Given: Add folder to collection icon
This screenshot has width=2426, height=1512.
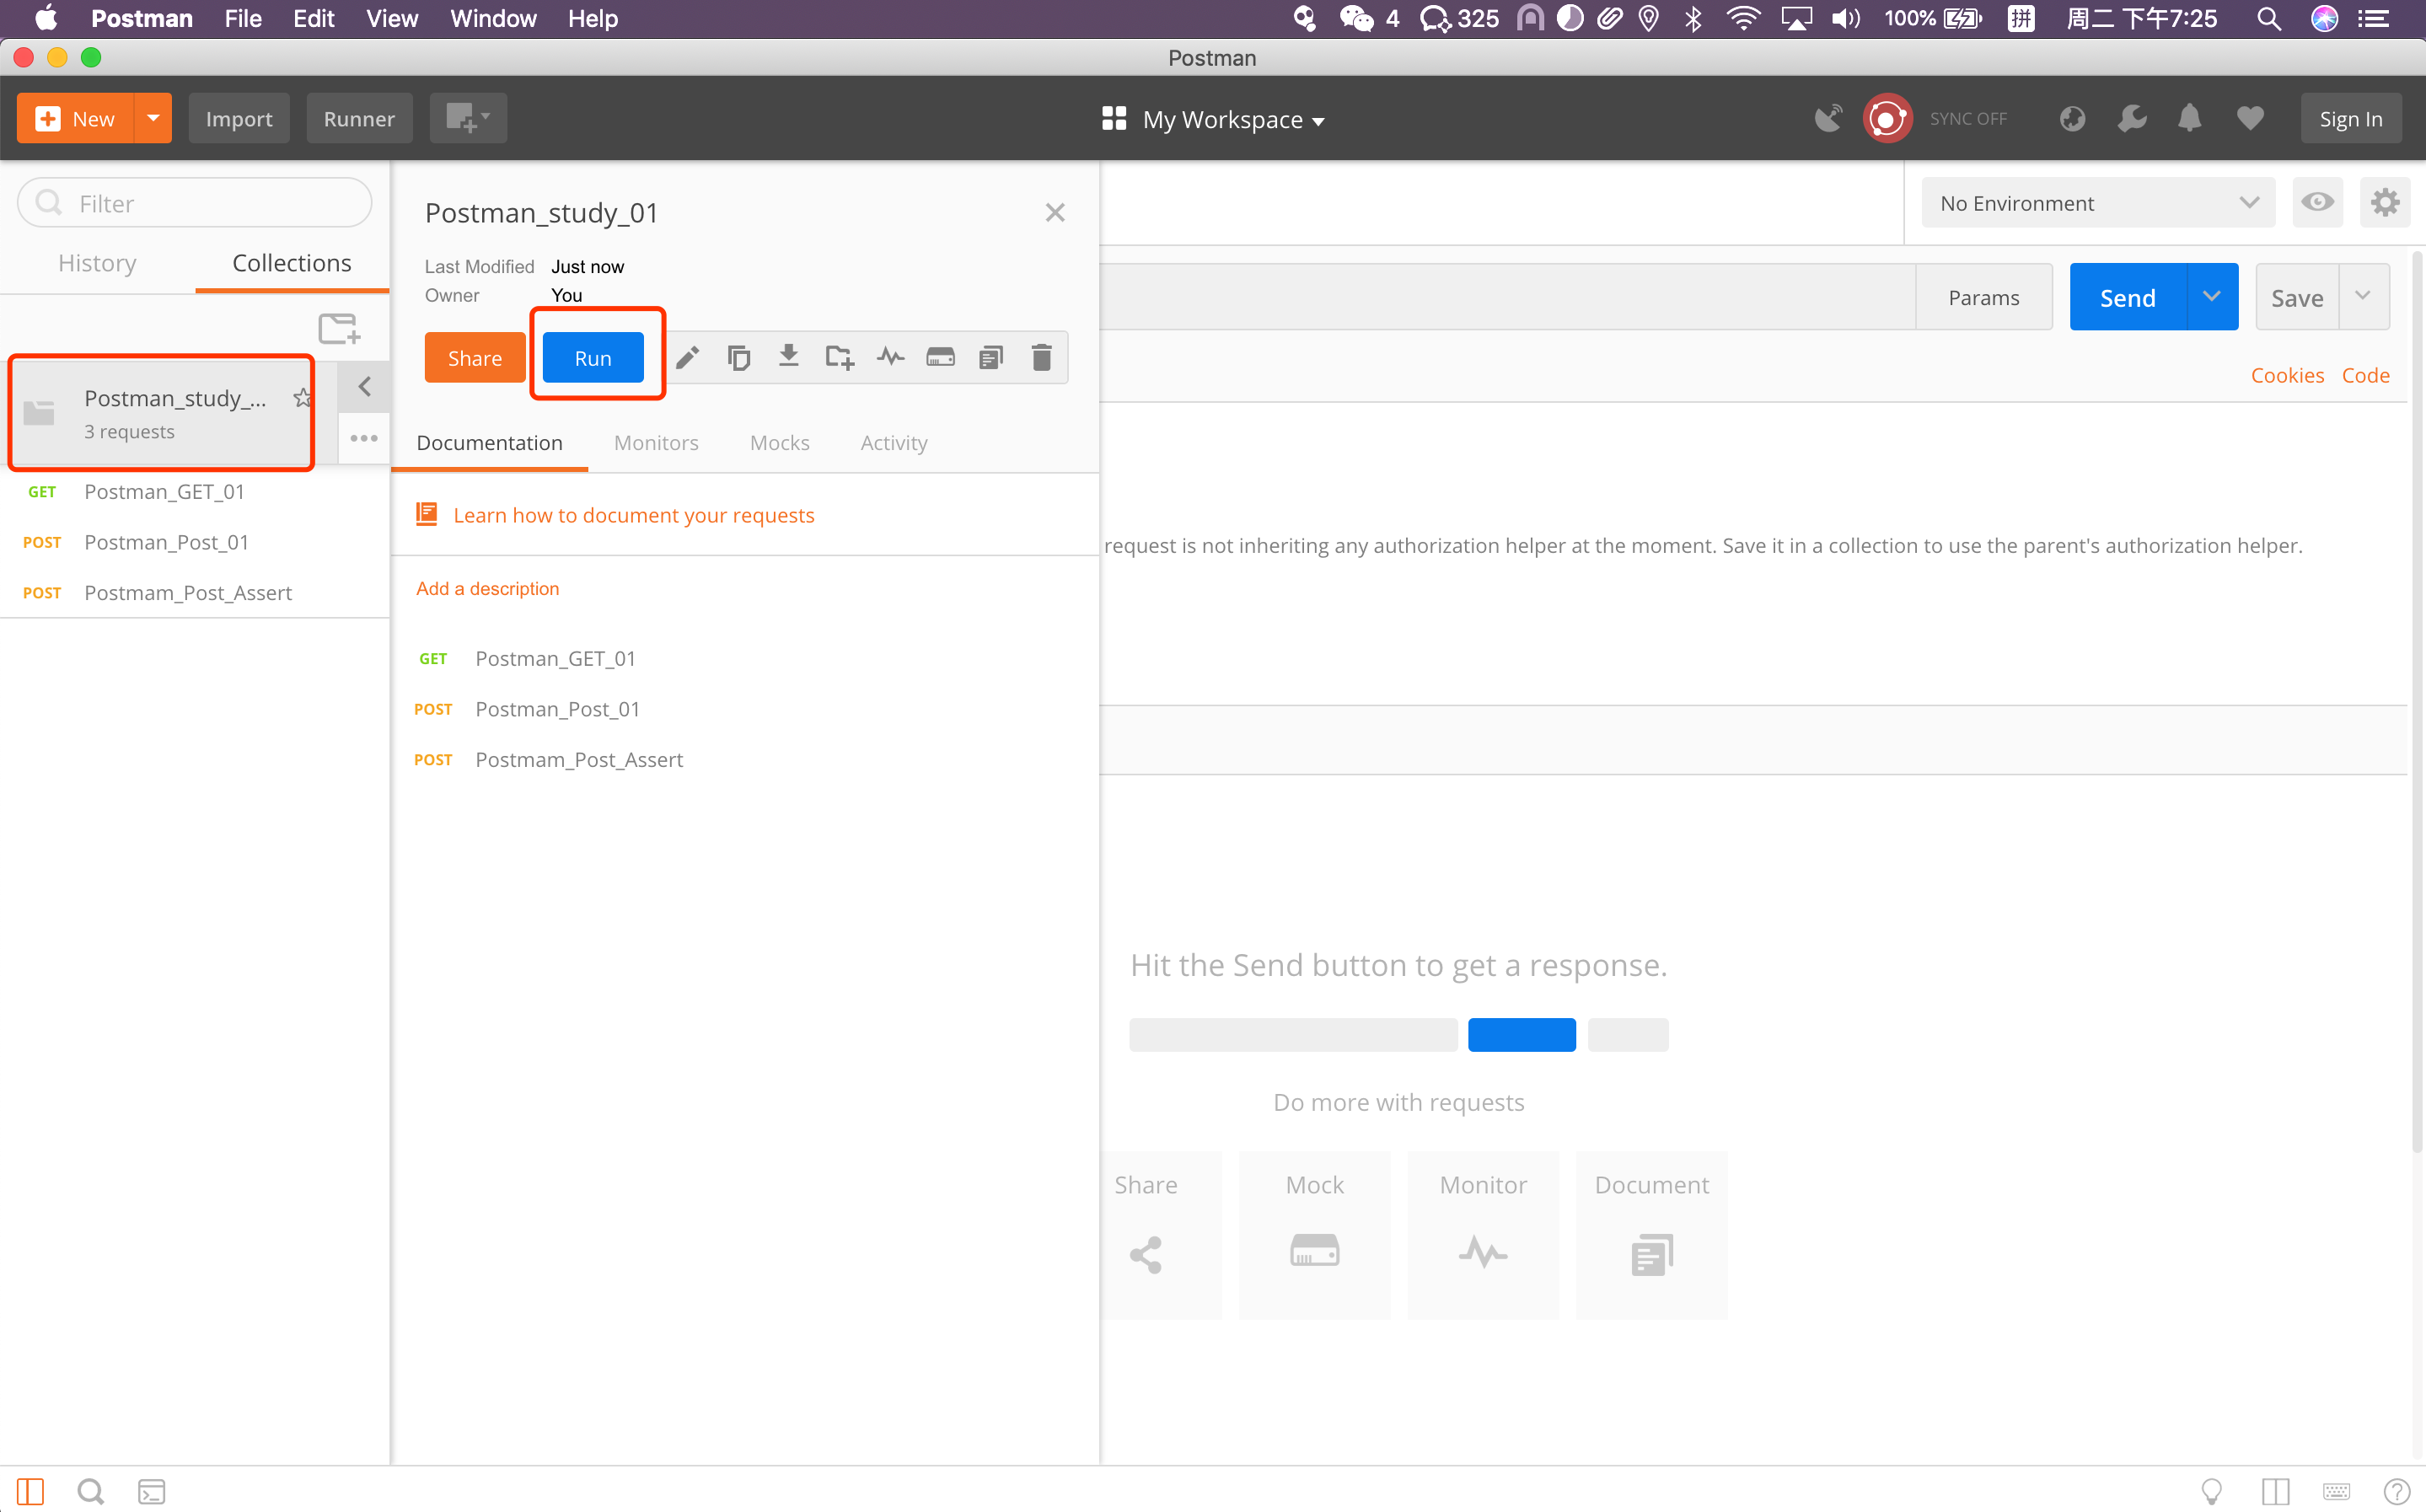Looking at the screenshot, I should (840, 358).
